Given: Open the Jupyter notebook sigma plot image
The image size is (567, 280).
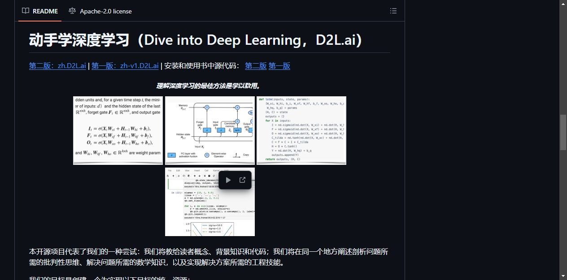Looking at the screenshot, I should point(209,202).
